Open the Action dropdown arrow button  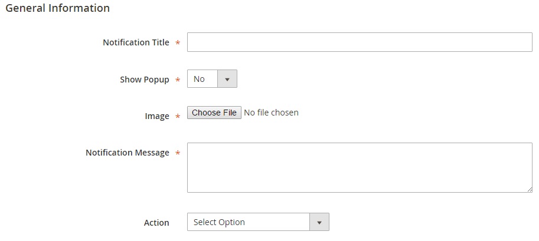(319, 222)
